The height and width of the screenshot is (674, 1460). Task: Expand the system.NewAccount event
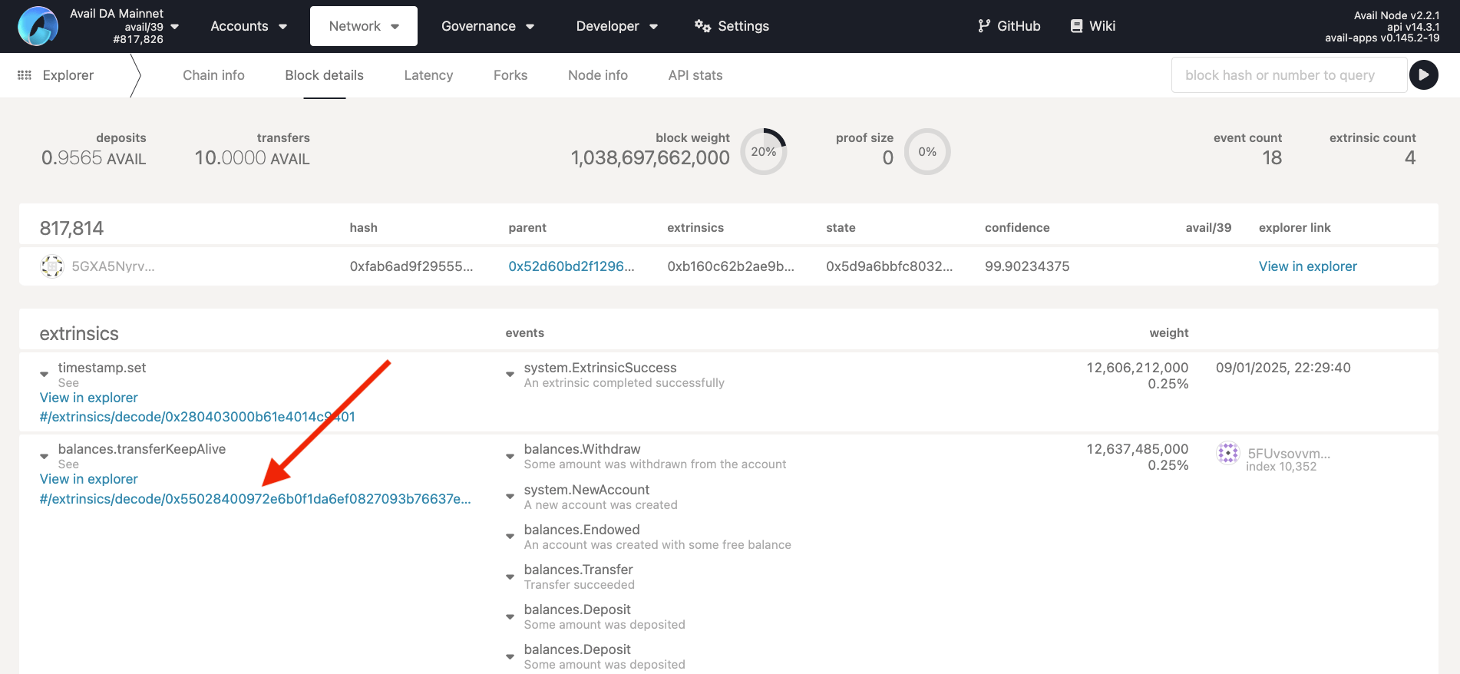click(510, 497)
